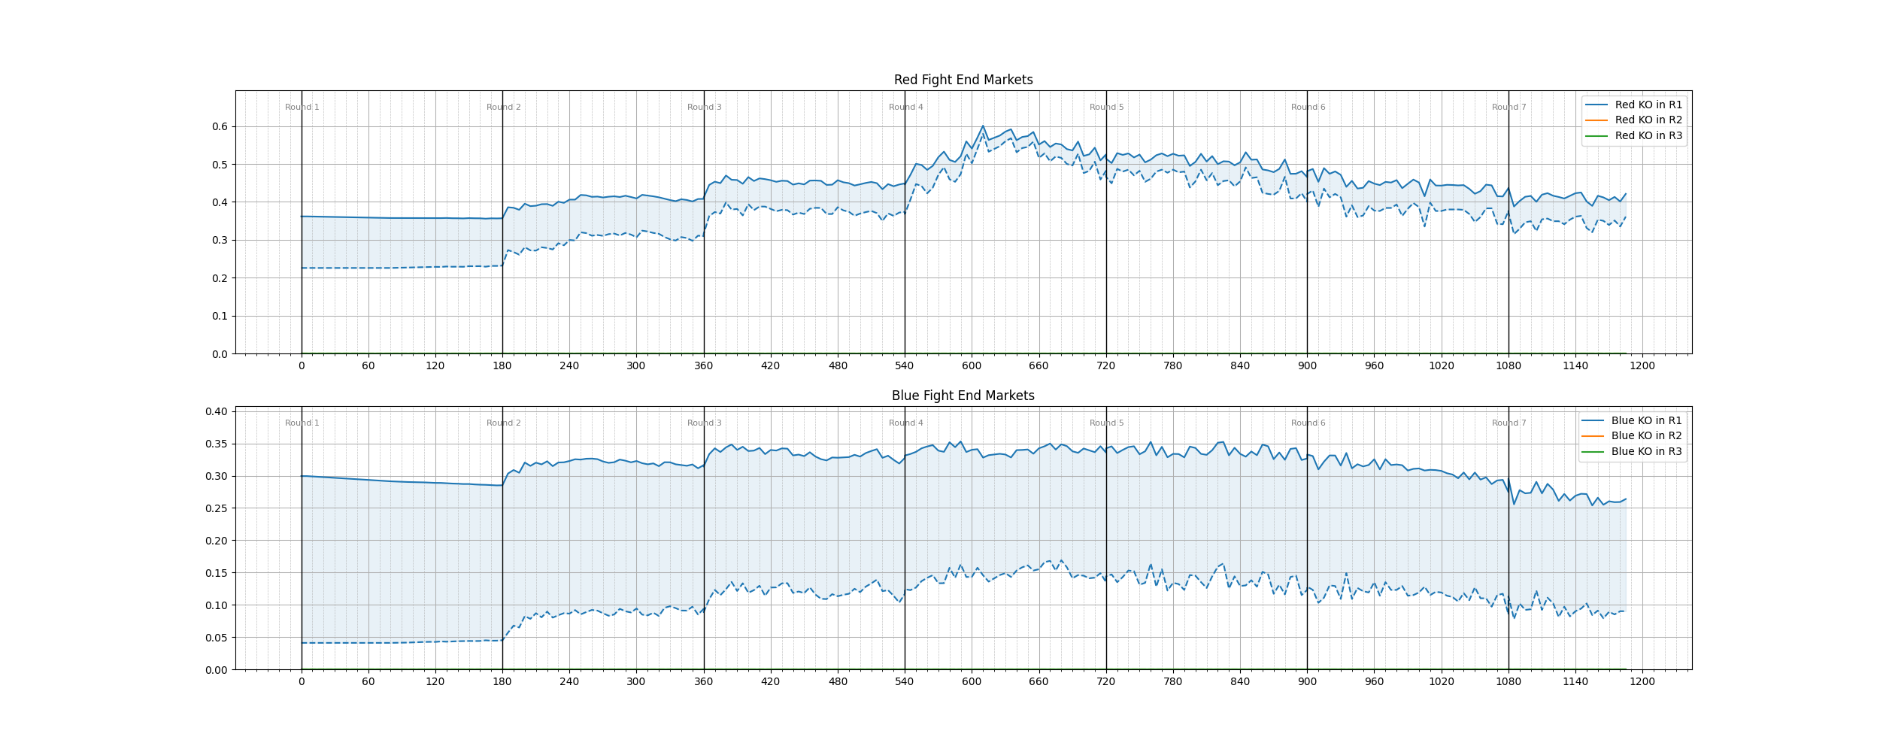Select the 'Round 5' marker in Blue chart

(x=1106, y=423)
